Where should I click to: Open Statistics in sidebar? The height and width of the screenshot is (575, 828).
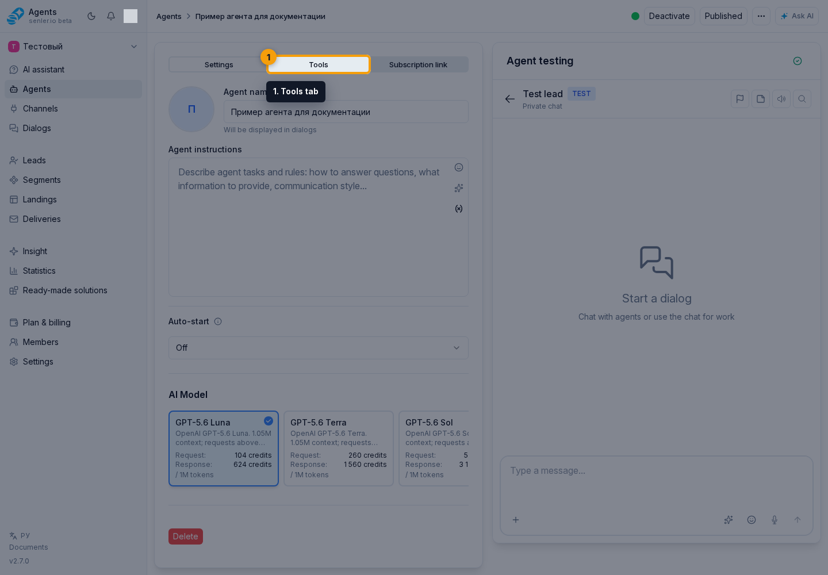(x=73, y=271)
